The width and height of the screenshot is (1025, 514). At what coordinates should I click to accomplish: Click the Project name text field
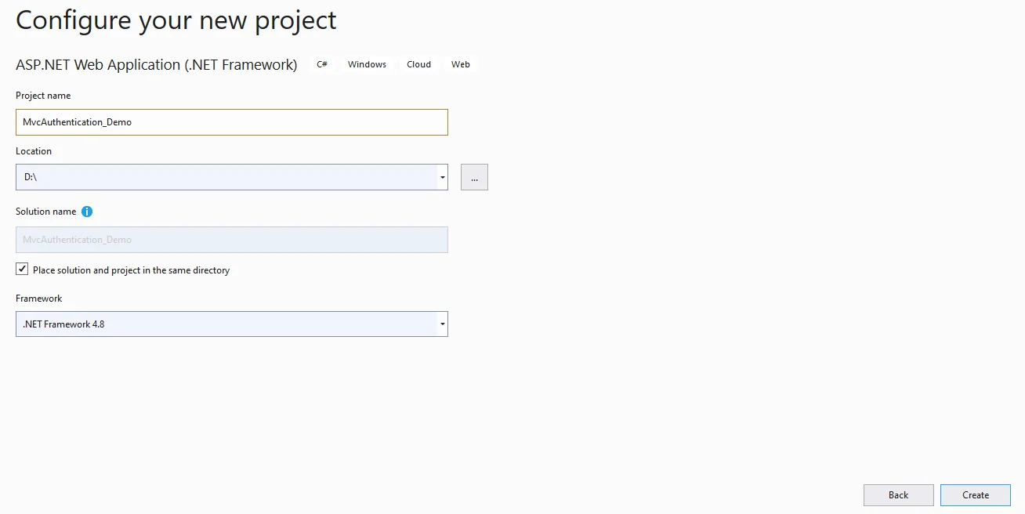pos(232,122)
